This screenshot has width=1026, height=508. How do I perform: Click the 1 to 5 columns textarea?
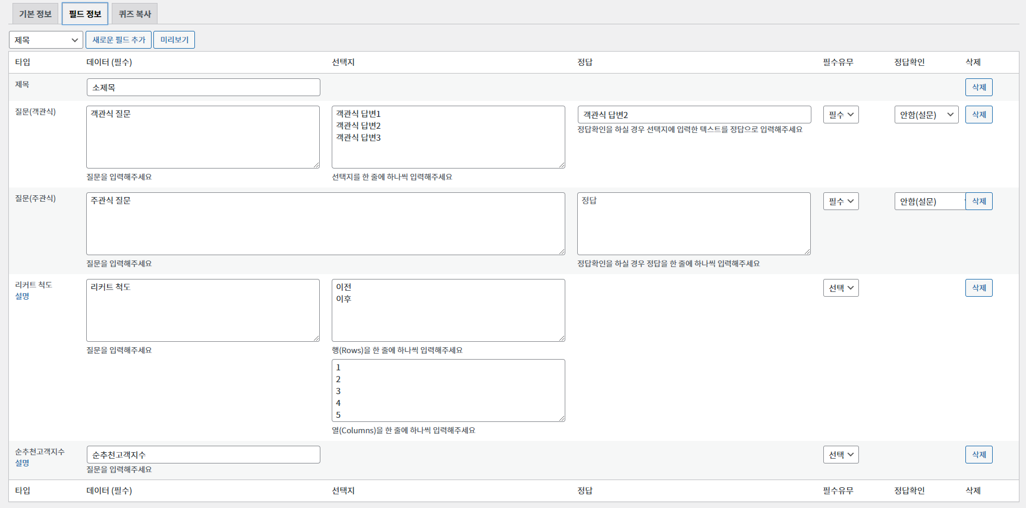coord(448,390)
